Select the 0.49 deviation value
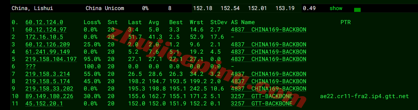This screenshot has width=418, height=110. pos(309,8)
